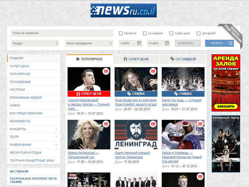Click the tag icon on Со скидкой tab

tap(172, 59)
